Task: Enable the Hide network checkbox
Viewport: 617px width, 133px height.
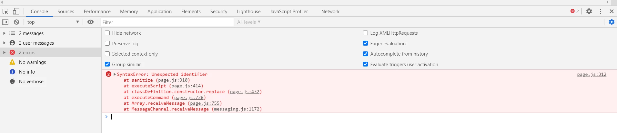Action: tap(107, 33)
